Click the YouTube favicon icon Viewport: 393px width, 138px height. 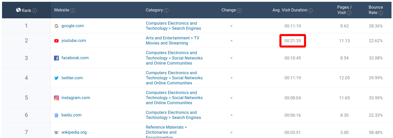pos(56,41)
